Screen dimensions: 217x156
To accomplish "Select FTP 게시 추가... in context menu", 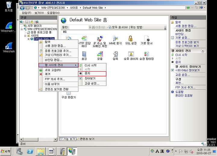I will (x=58, y=79).
